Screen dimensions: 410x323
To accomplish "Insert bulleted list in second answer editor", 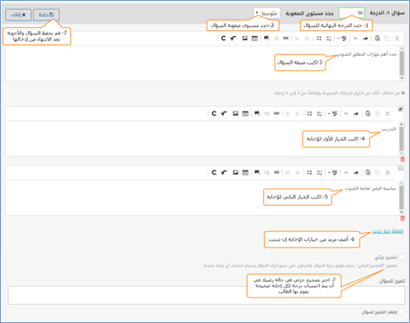I will [309, 172].
